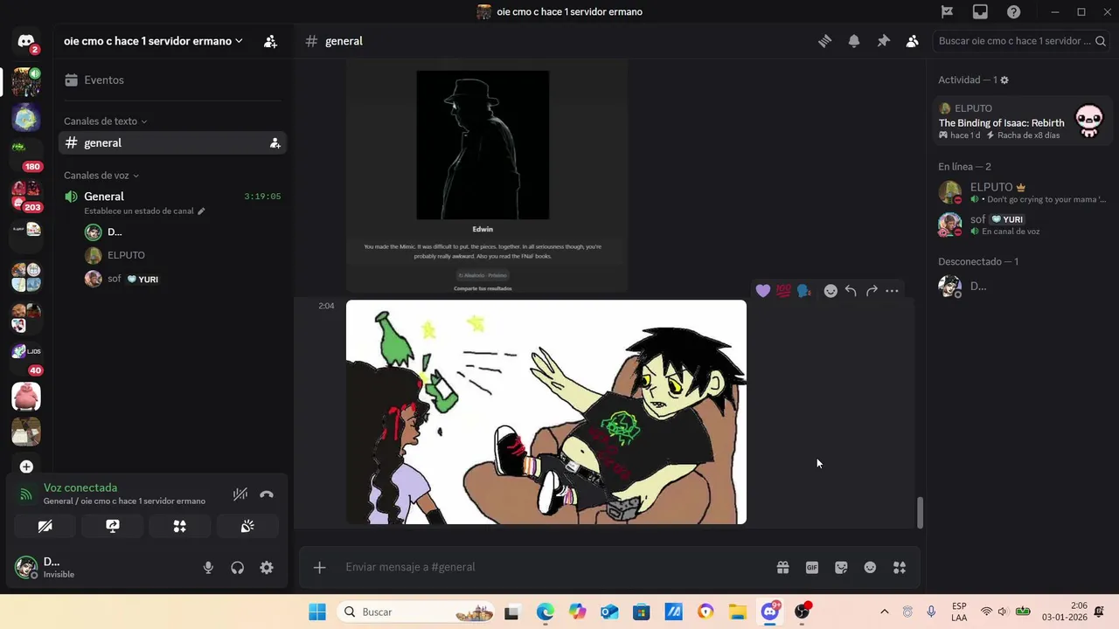1119x629 pixels.
Task: Toggle noise suppression in voice panel
Action: pos(240,494)
